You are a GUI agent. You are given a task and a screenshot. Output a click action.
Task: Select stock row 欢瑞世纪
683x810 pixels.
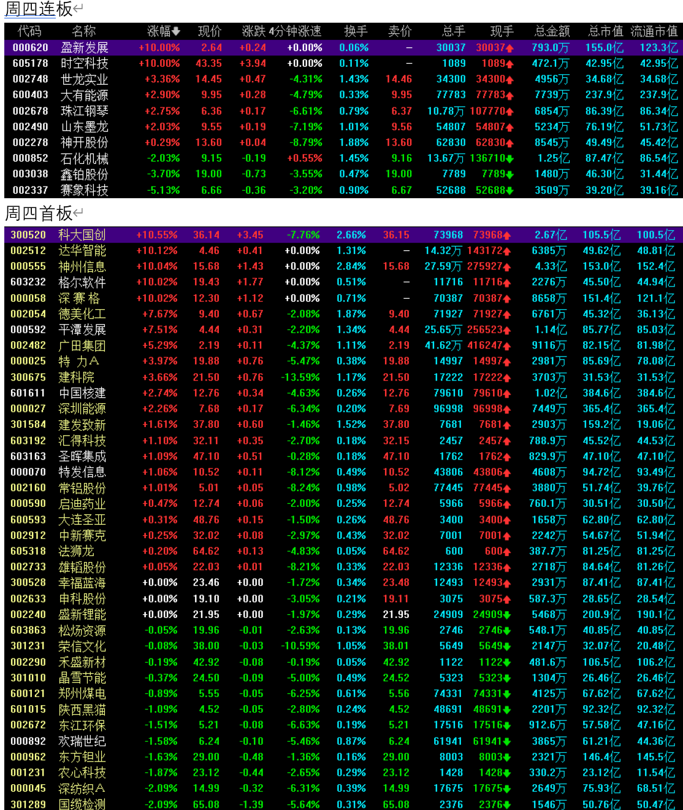343,741
